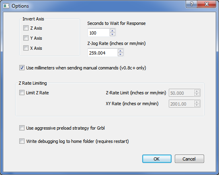Decrease the Z-Jog Rate with down arrow

click(x=121, y=55)
